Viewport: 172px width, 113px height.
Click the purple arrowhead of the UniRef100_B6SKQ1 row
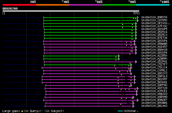pyautogui.click(x=135, y=83)
